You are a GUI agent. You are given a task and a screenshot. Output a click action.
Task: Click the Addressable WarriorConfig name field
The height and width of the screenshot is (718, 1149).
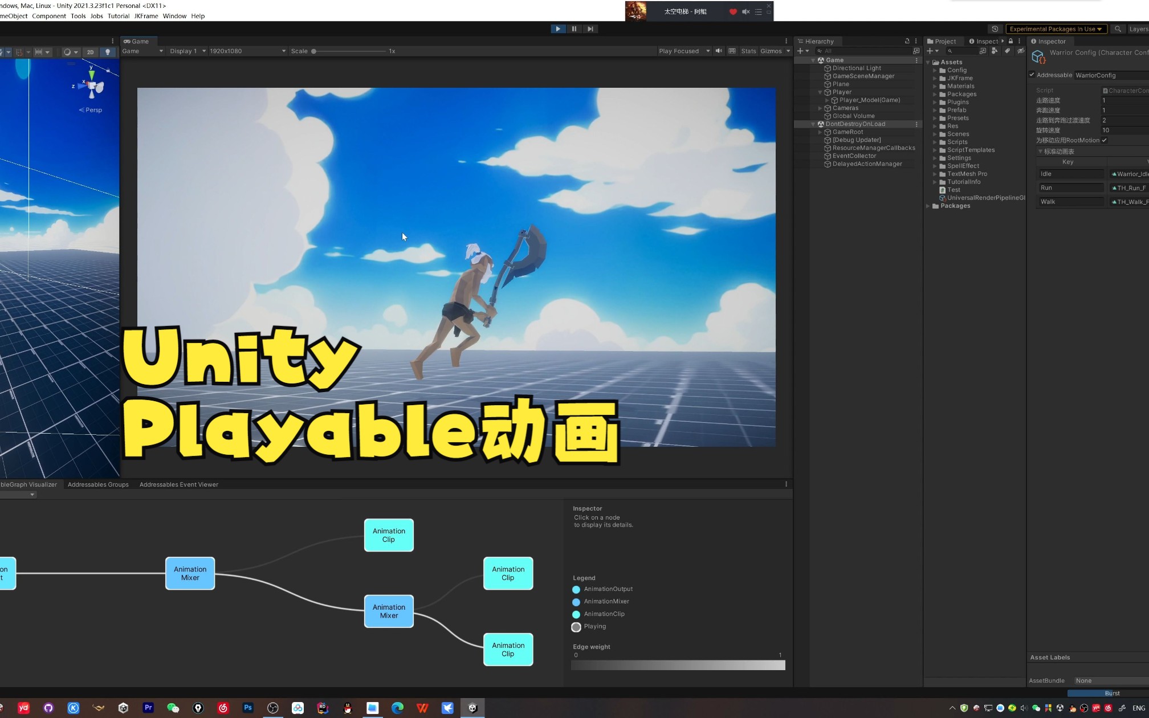(x=1111, y=75)
